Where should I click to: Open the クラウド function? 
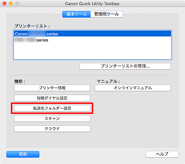[52, 129]
